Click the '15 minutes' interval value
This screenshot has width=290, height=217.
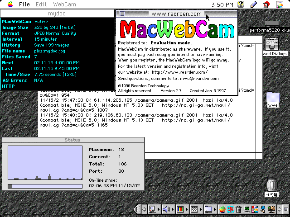pos(45,39)
